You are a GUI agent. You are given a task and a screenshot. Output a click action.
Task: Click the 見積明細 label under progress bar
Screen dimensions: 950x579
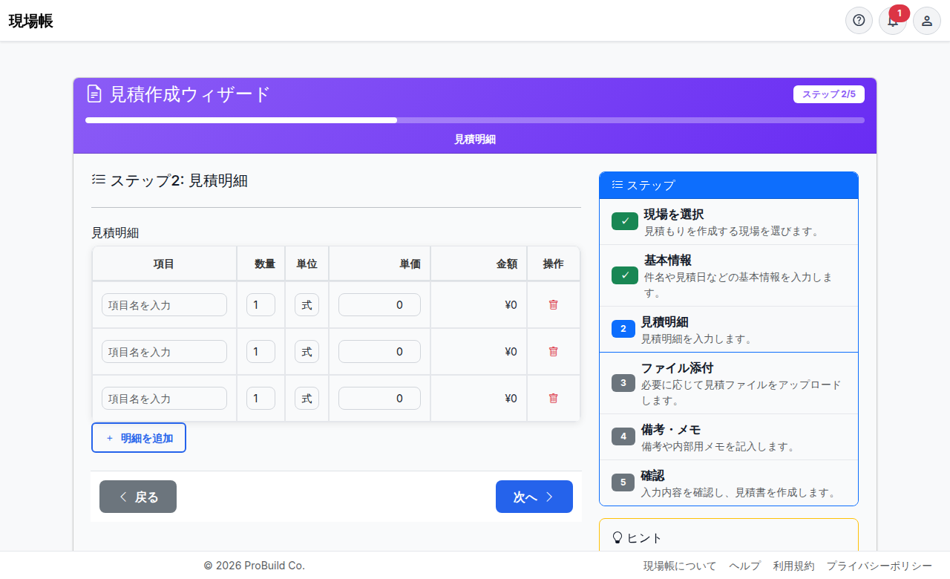(475, 139)
